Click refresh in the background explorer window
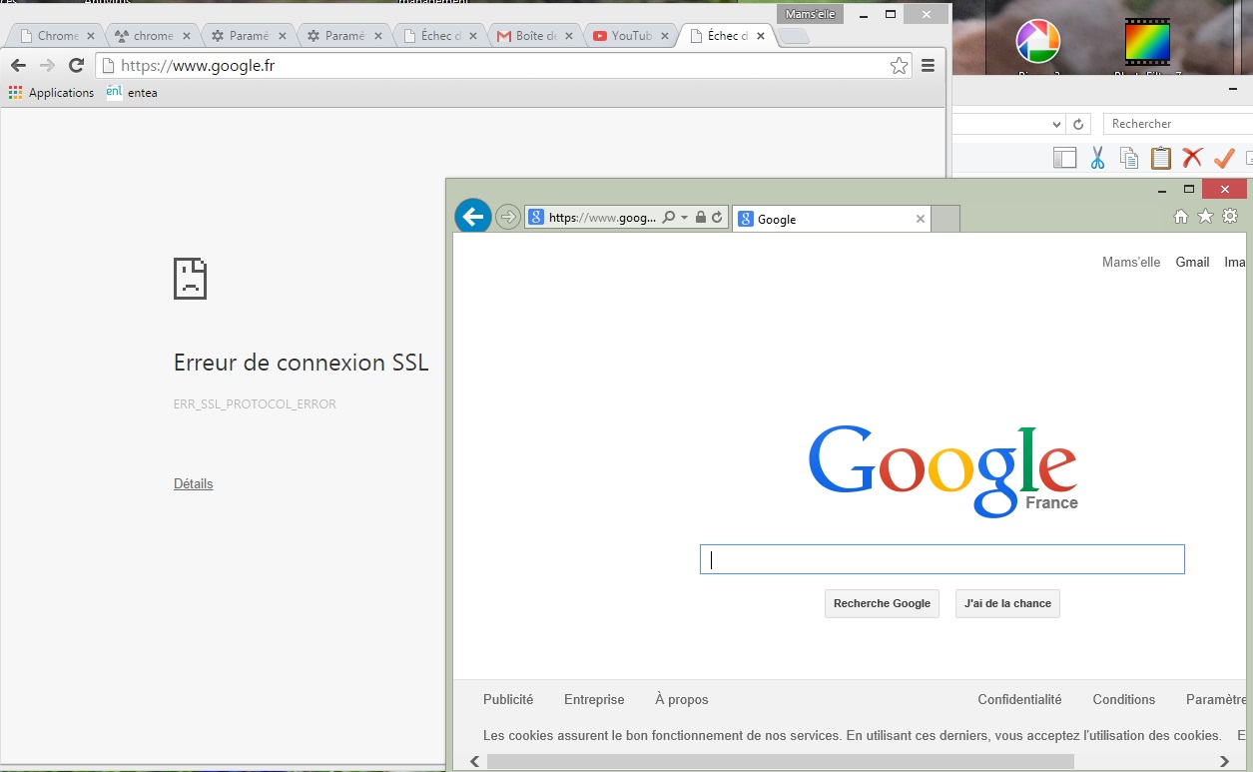 click(x=1078, y=124)
